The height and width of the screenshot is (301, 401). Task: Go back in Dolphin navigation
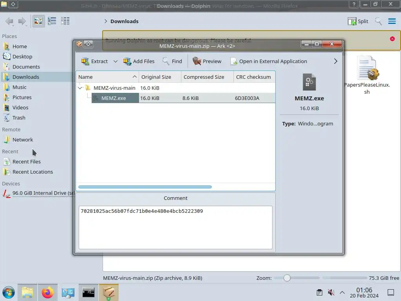9,21
